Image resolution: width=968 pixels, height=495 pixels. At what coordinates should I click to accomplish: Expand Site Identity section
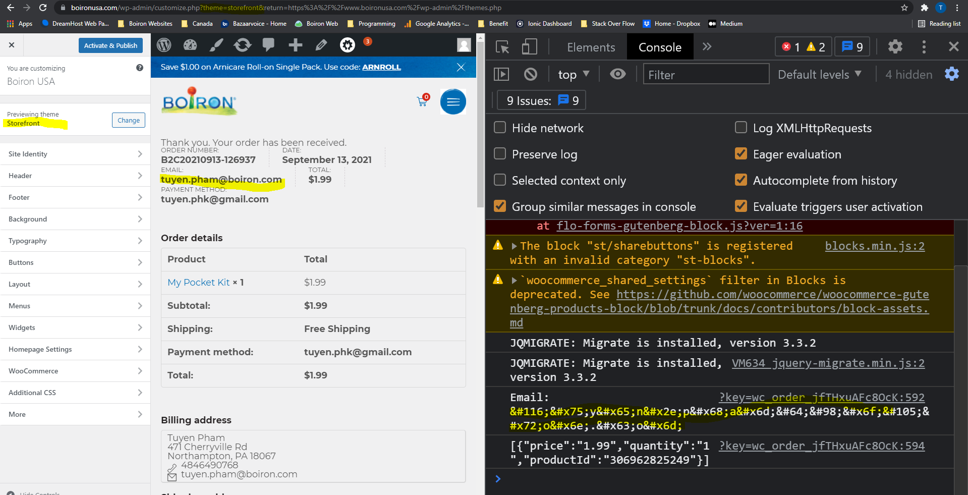point(75,154)
